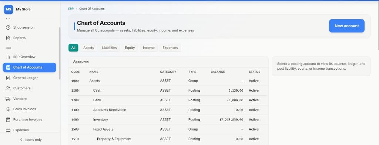Open Sales Invoices in the sidebar
The height and width of the screenshot is (145, 379).
coord(30,109)
